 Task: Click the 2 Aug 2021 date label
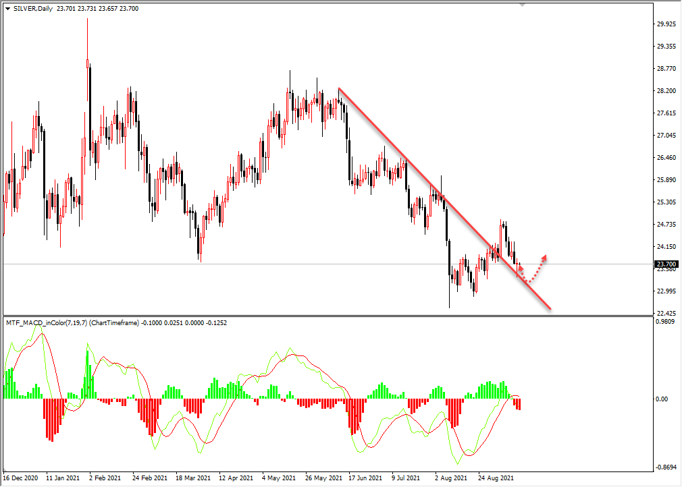pyautogui.click(x=450, y=478)
